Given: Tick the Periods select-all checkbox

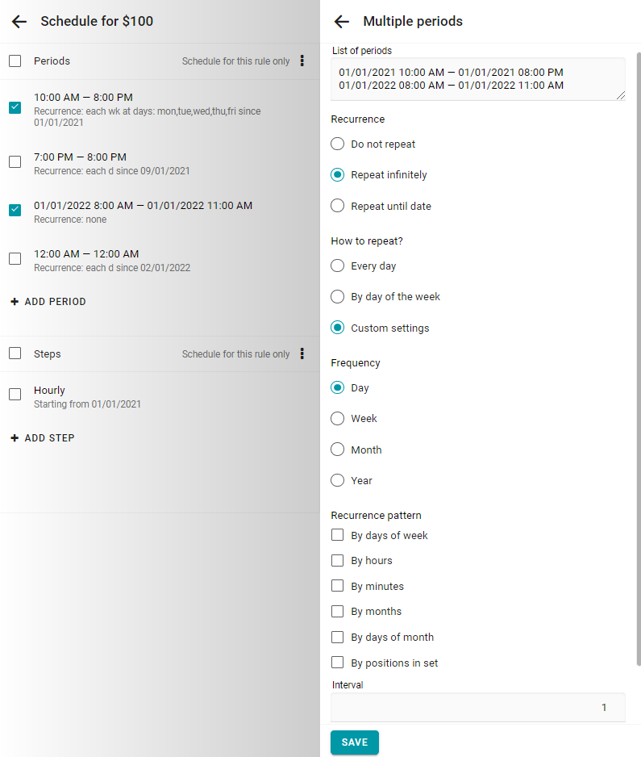Looking at the screenshot, I should click(15, 61).
